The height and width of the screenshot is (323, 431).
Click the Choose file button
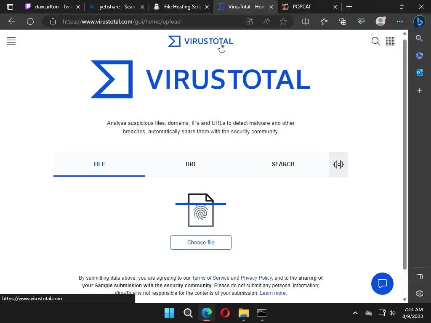pyautogui.click(x=201, y=242)
